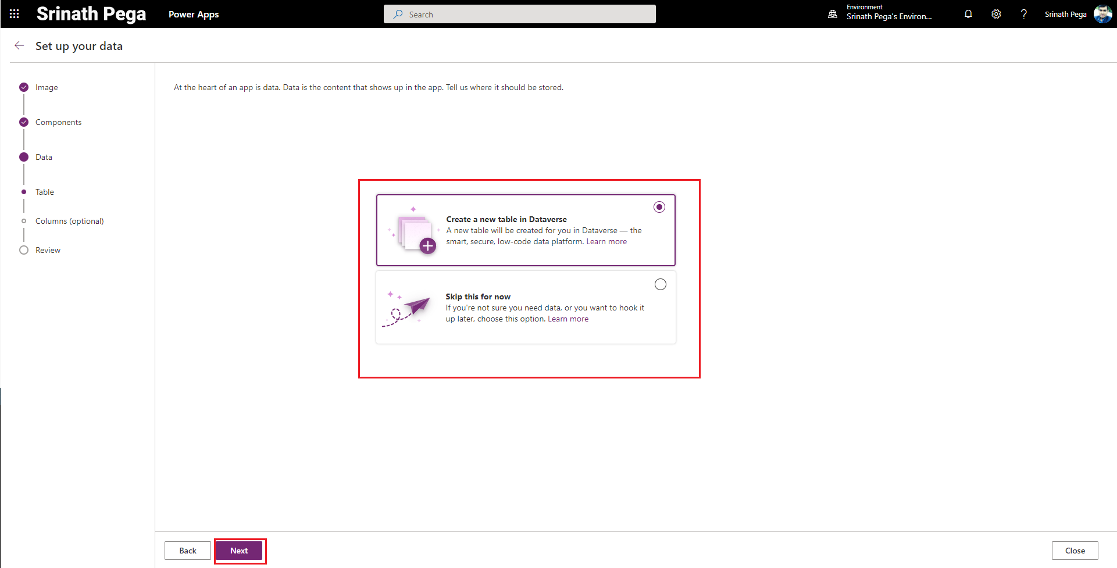Screen dimensions: 1117x568
Task: Open the settings gear
Action: click(x=996, y=14)
